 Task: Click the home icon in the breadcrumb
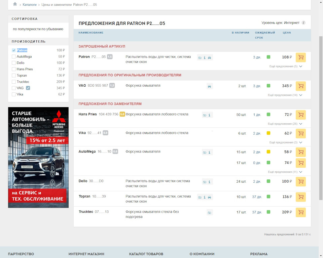(14, 4)
